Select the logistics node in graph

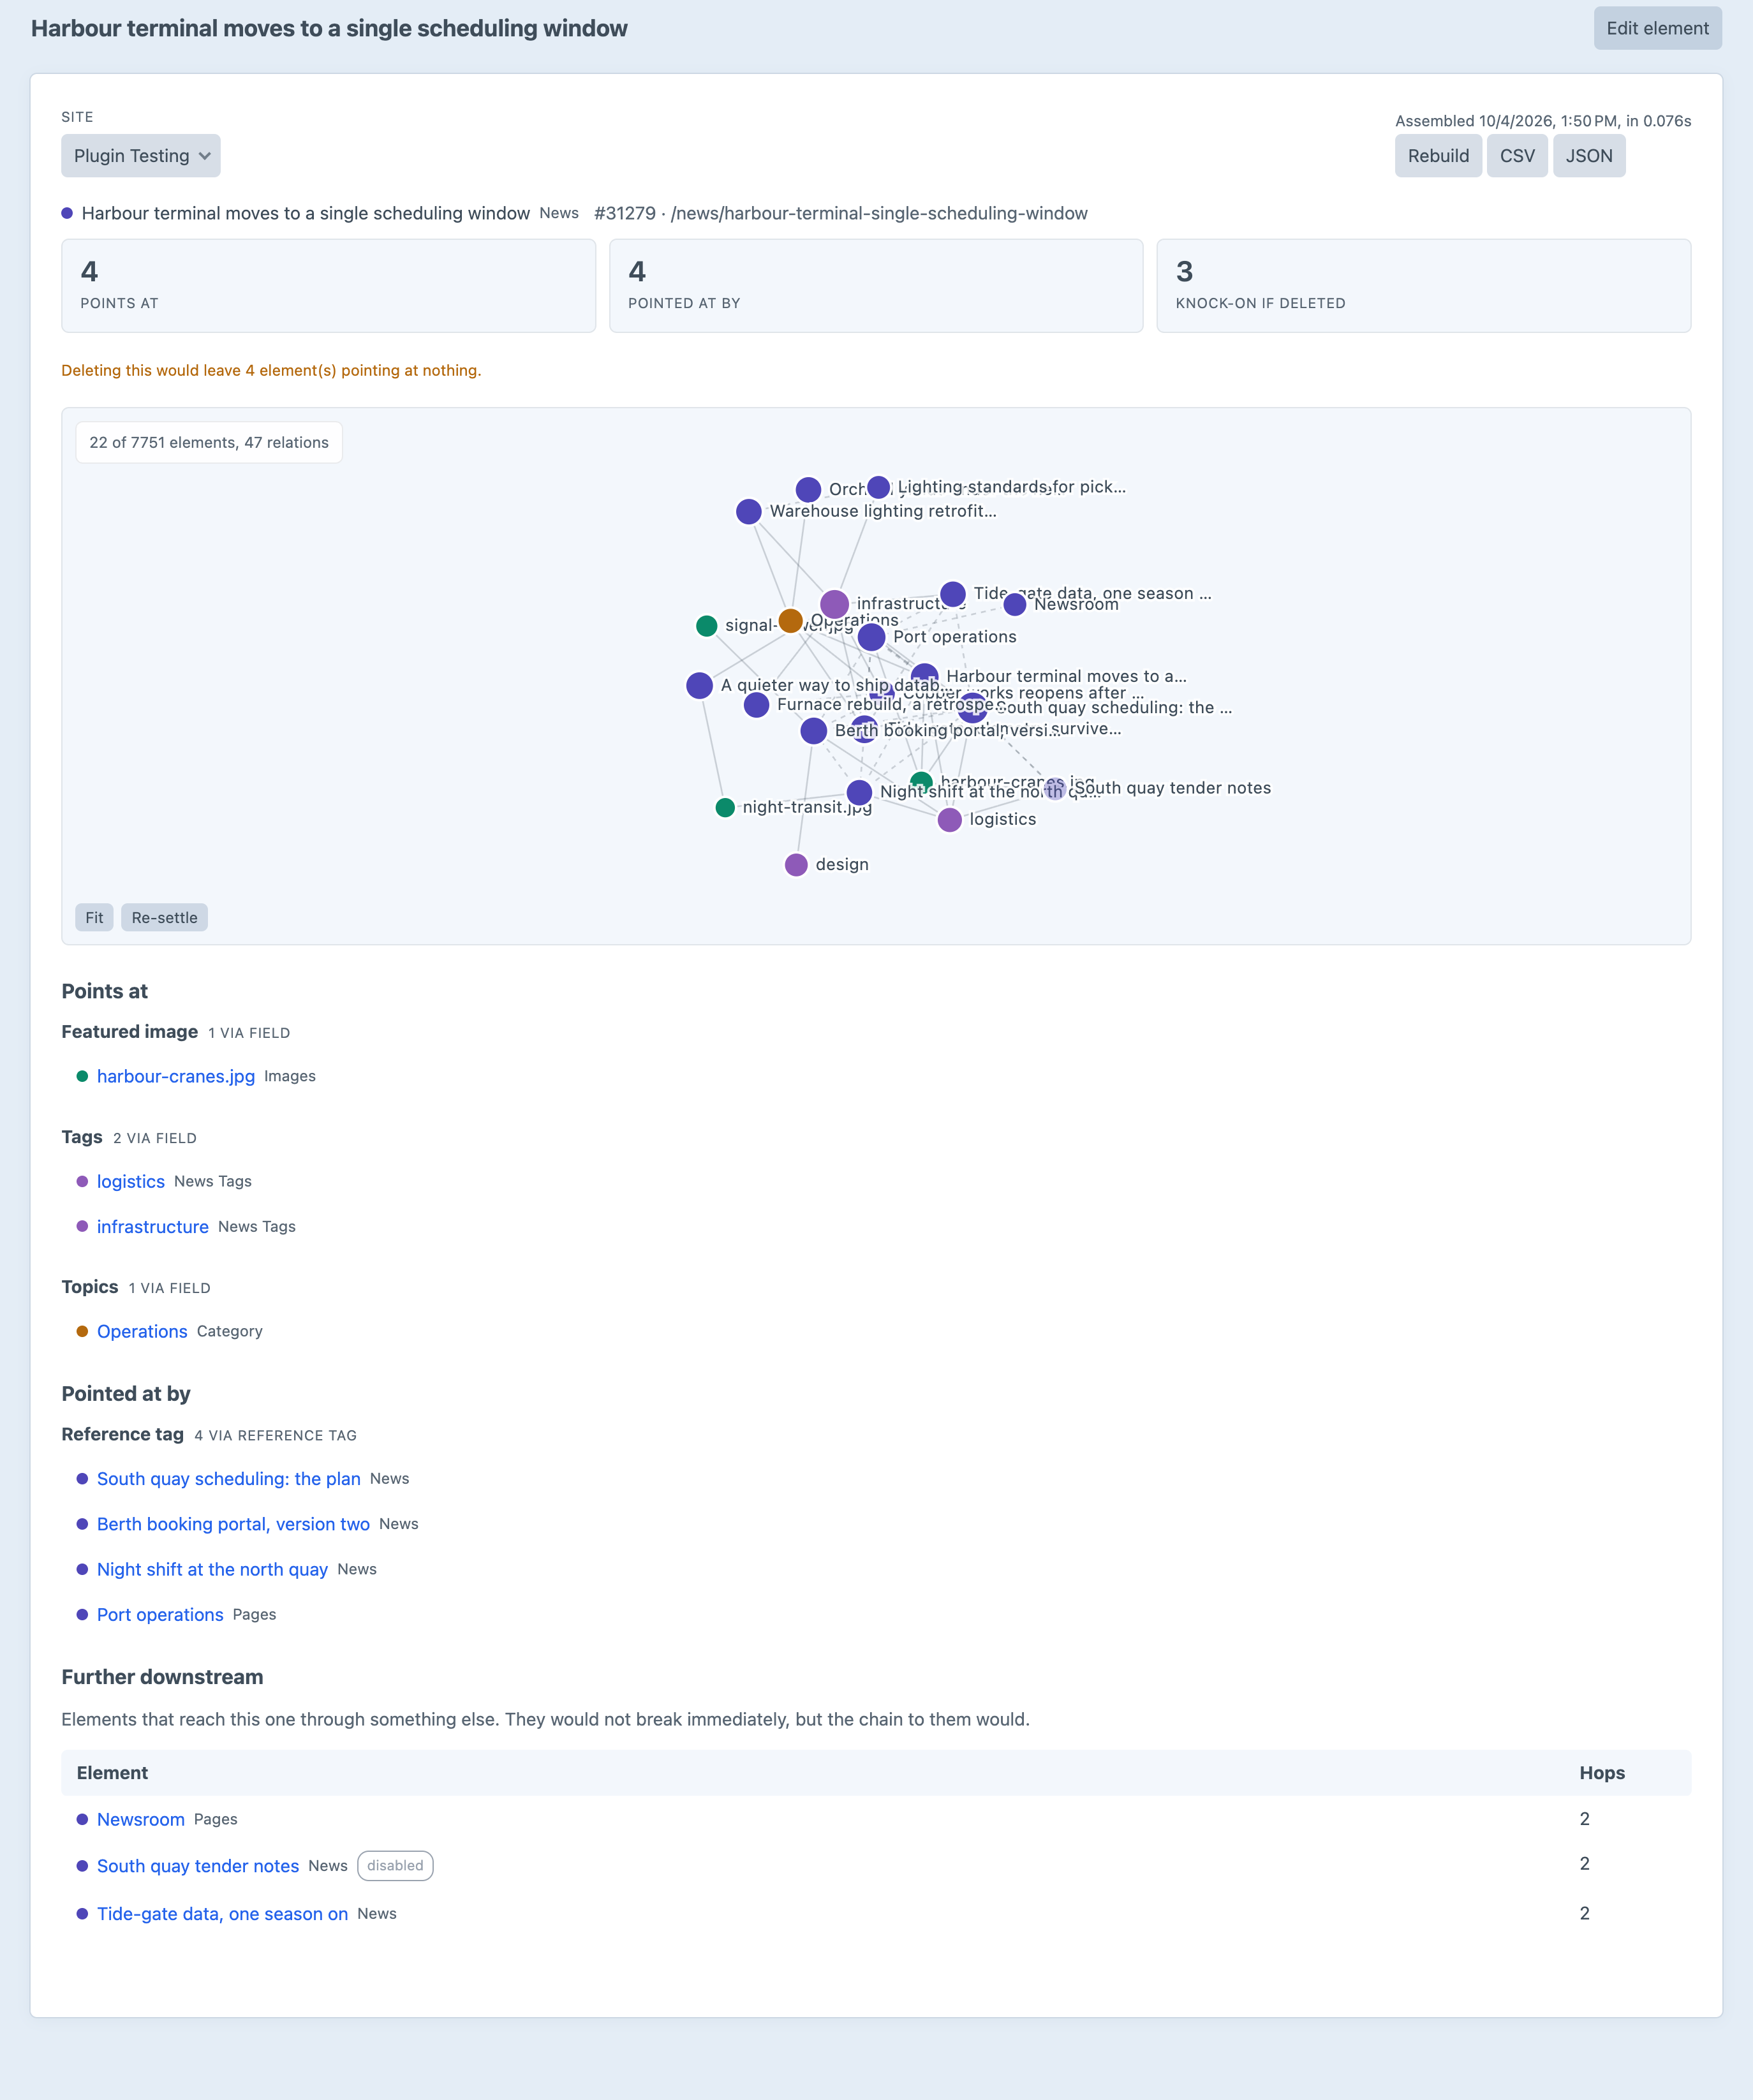pyautogui.click(x=950, y=820)
